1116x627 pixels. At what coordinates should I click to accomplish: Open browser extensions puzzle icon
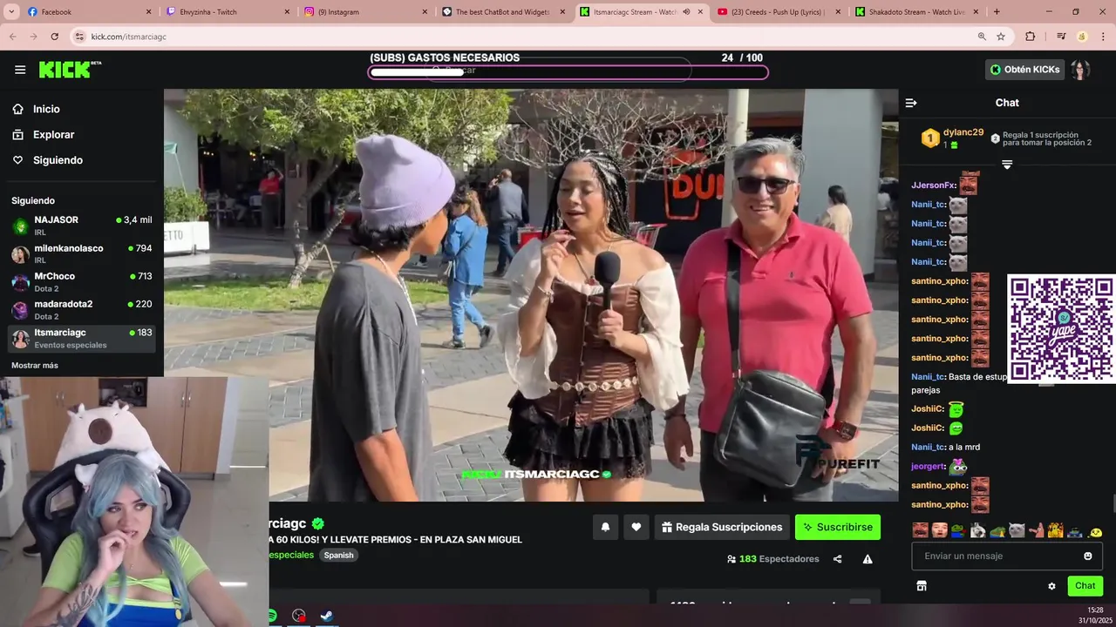pyautogui.click(x=1031, y=37)
